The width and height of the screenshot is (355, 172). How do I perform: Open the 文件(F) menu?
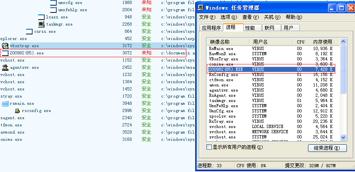207,17
